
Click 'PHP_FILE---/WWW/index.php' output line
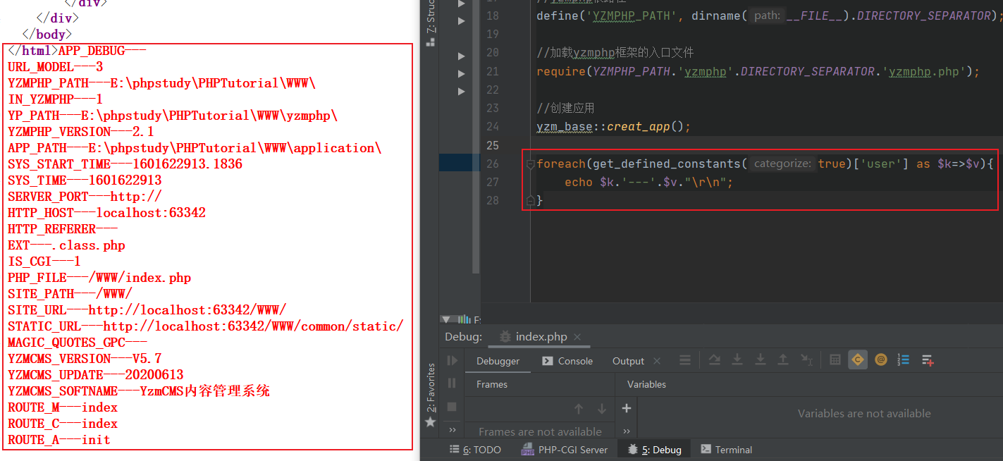(99, 278)
